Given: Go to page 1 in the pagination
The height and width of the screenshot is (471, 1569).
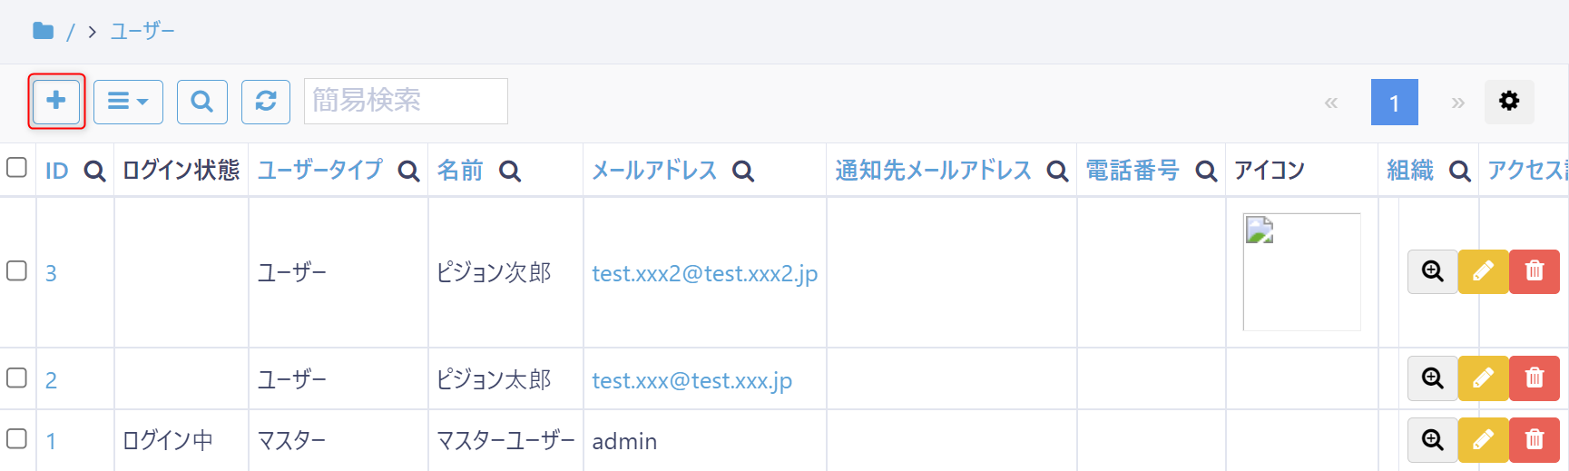Looking at the screenshot, I should [1395, 103].
